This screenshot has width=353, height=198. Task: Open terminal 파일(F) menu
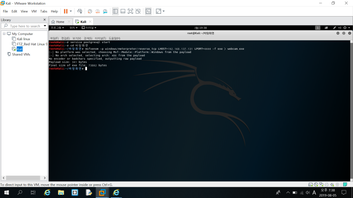(54, 38)
